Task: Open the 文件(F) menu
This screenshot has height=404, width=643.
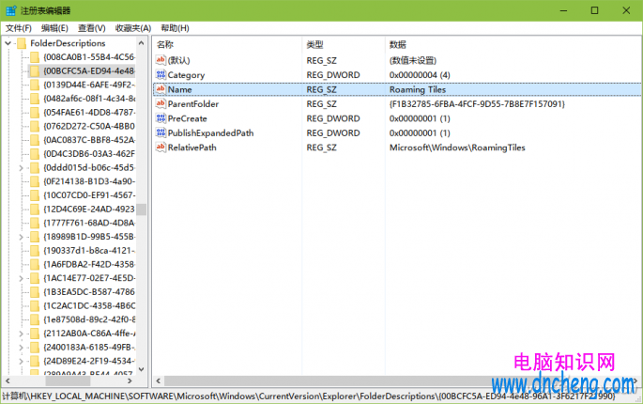Action: [18, 28]
